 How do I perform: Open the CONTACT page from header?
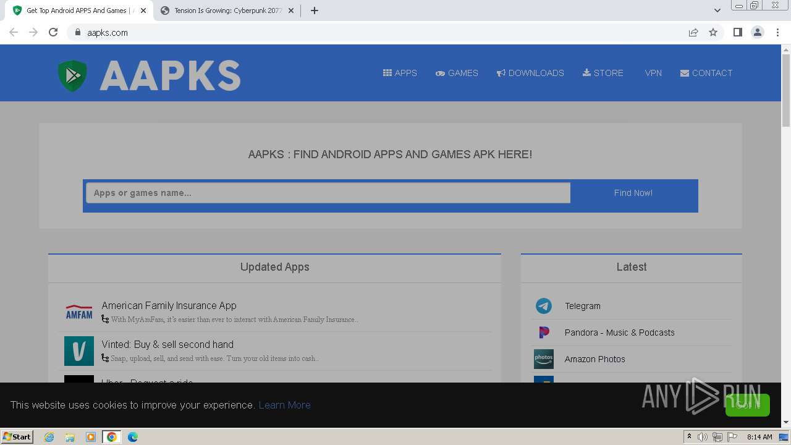(706, 73)
